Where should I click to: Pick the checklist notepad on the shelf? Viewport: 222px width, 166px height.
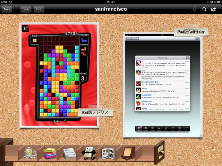69,154
